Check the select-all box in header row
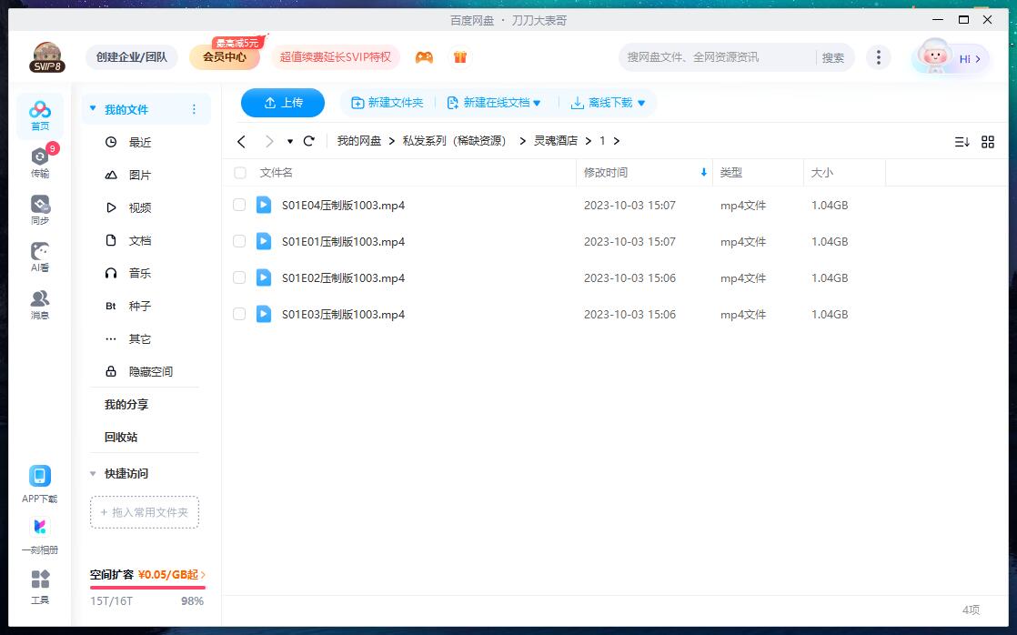 (239, 172)
